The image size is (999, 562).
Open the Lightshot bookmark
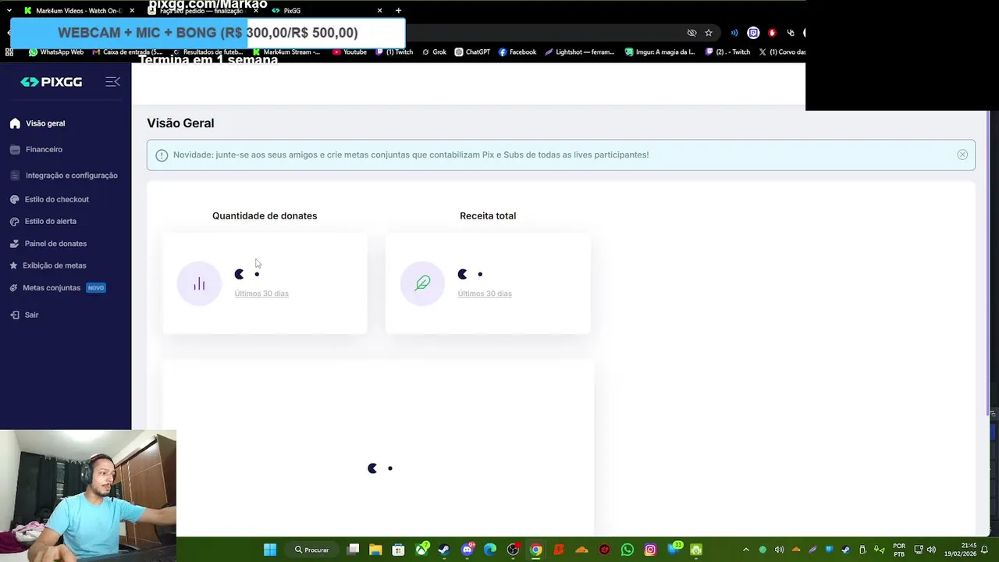tap(580, 52)
